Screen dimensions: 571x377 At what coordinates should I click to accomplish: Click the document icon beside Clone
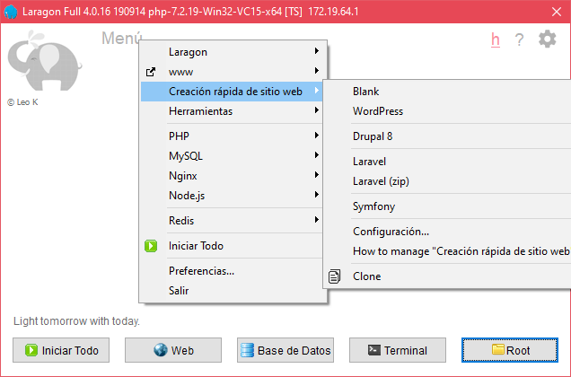click(334, 276)
